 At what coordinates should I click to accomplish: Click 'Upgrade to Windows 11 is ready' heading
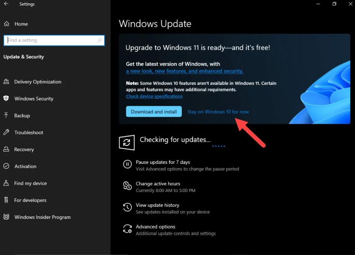coord(198,48)
